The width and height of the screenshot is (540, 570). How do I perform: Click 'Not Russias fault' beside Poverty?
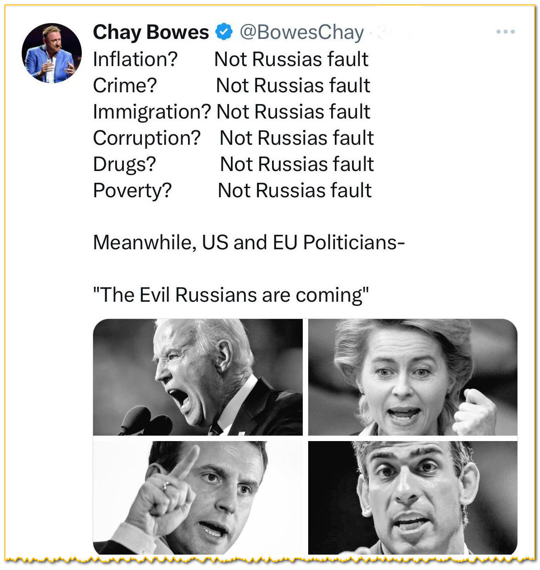pyautogui.click(x=295, y=190)
